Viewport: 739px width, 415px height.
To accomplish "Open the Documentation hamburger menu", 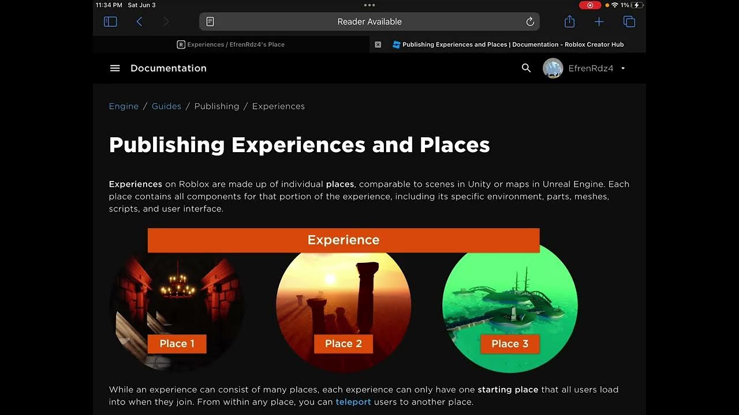I will click(115, 68).
